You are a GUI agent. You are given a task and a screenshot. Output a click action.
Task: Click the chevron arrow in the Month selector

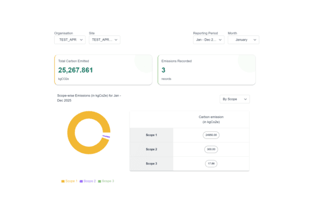click(x=255, y=40)
